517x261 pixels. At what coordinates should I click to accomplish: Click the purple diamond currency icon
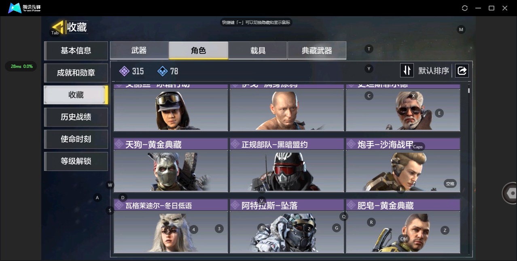(x=125, y=71)
